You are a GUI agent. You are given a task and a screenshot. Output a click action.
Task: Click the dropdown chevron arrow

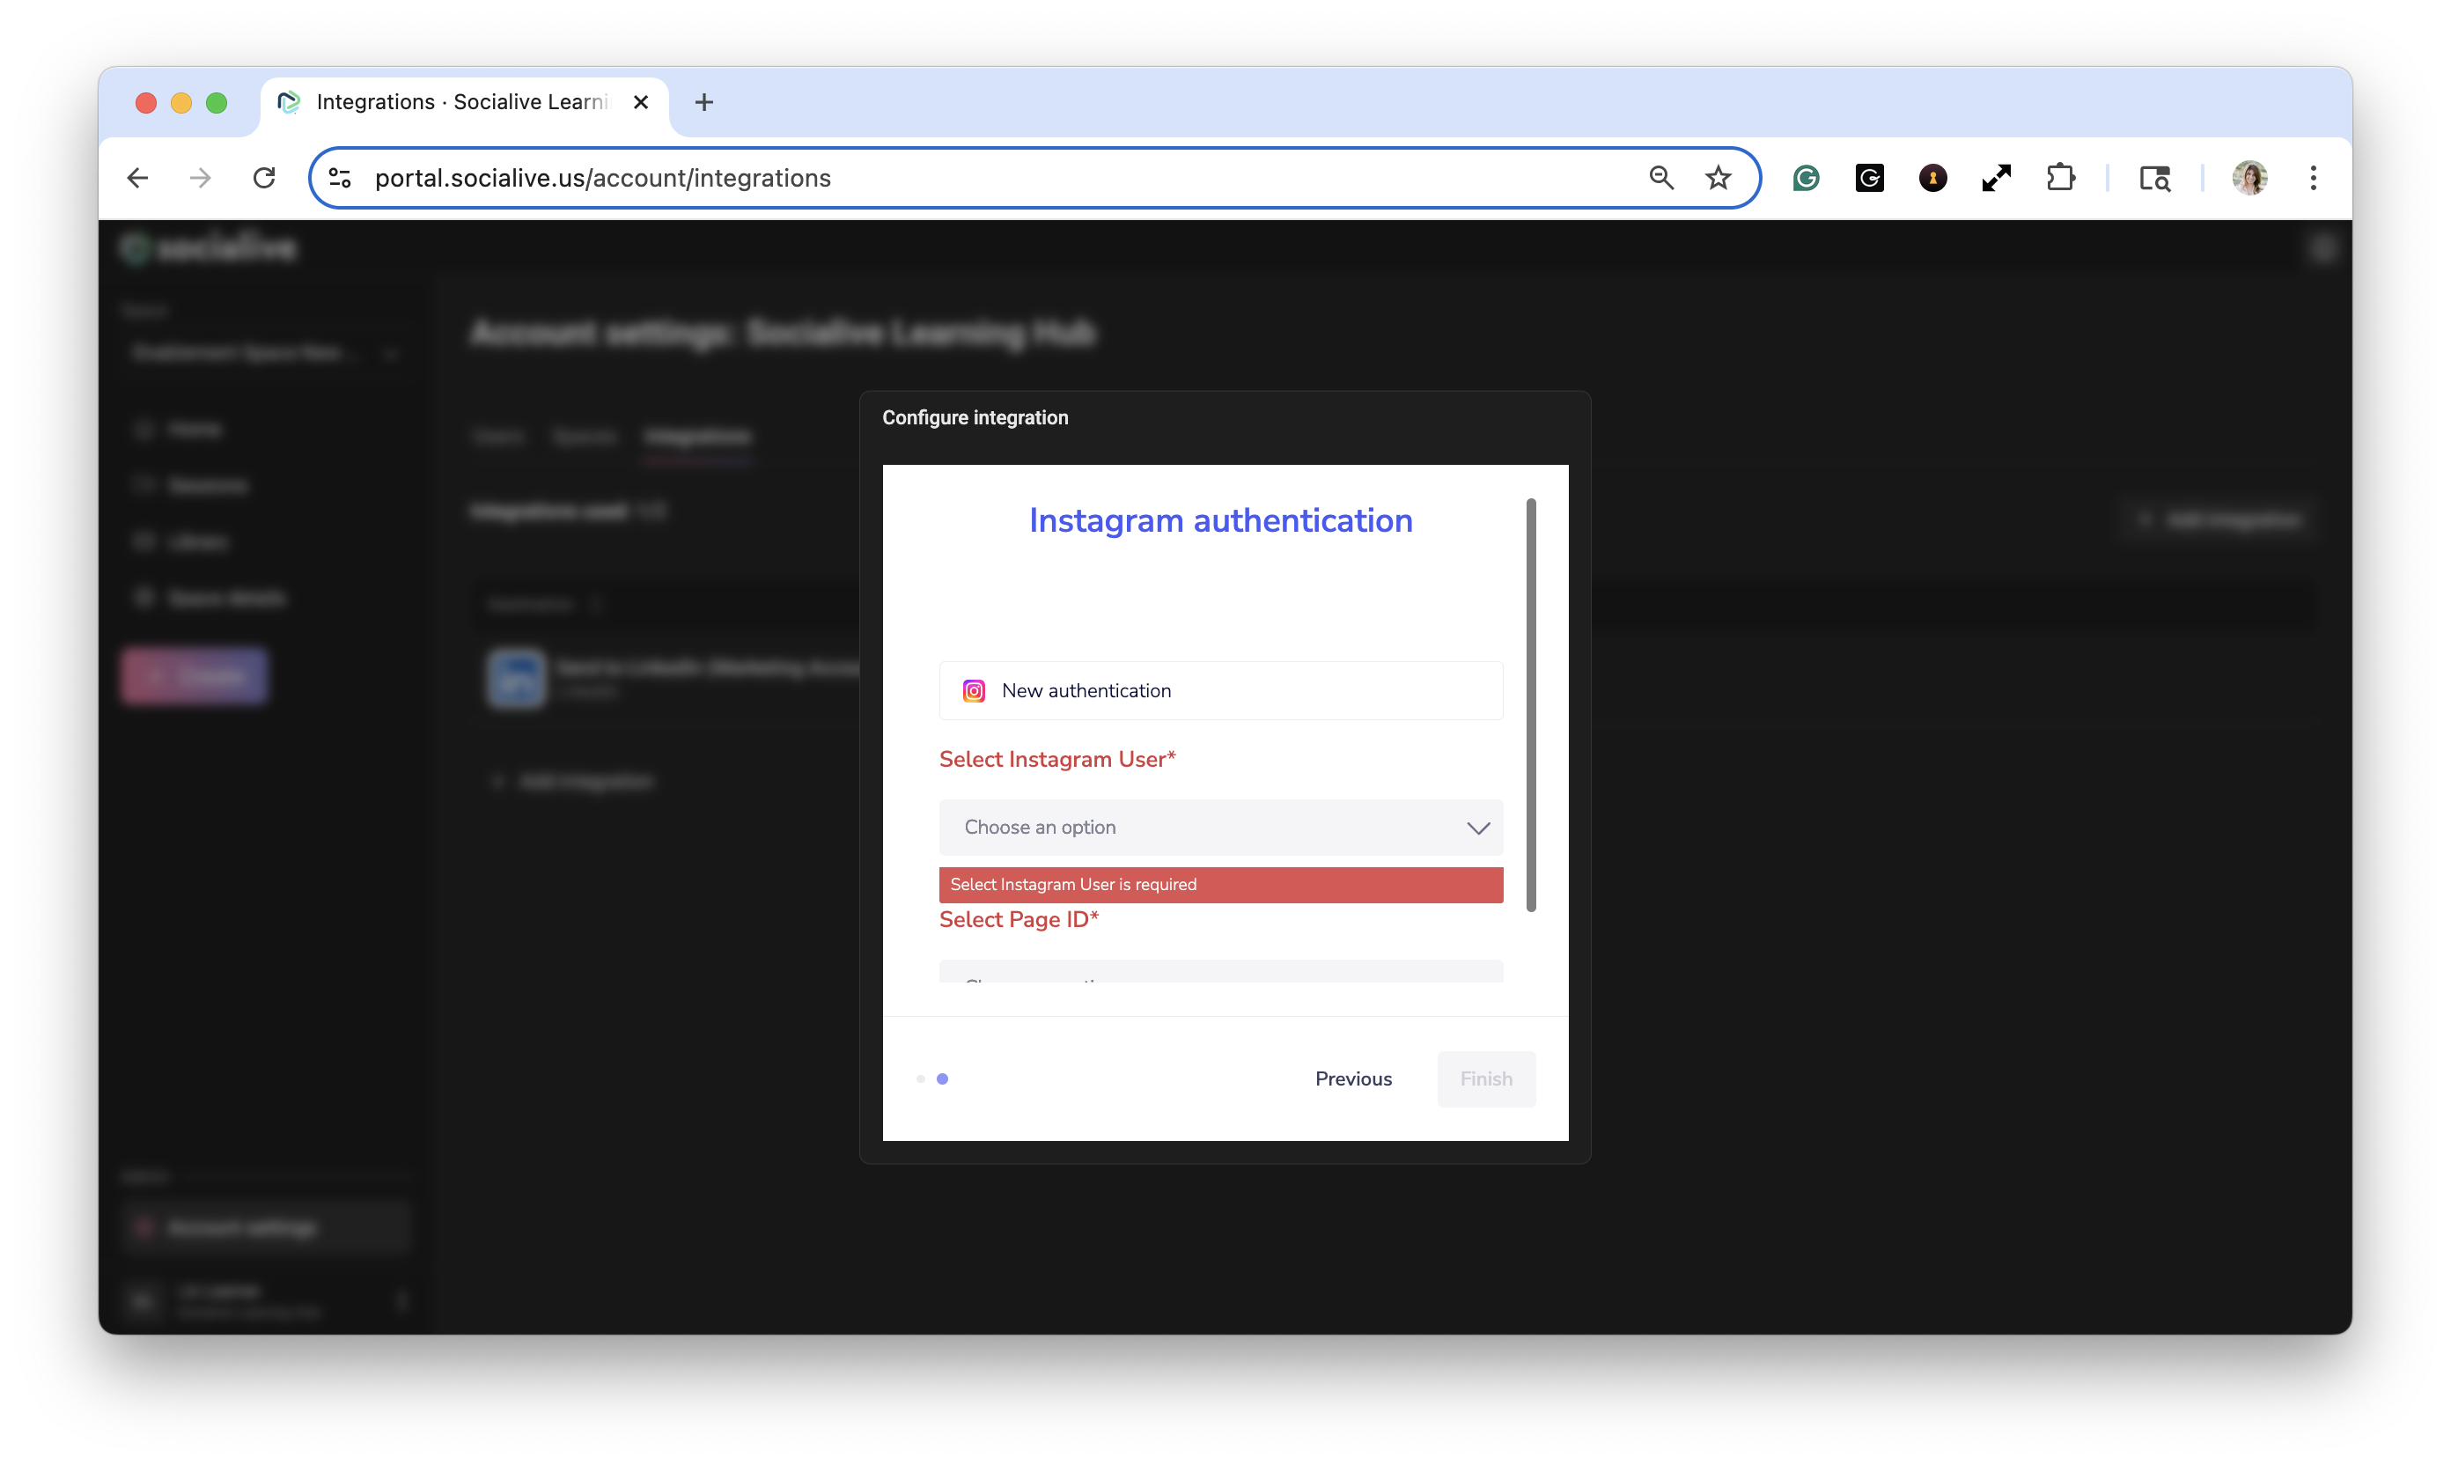point(1477,828)
